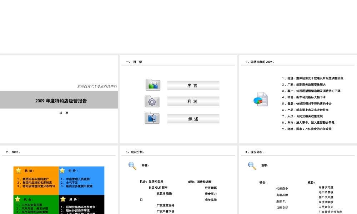The image size is (357, 214).
Task: Click 机会：品牌知名度 text
Action: point(151,182)
